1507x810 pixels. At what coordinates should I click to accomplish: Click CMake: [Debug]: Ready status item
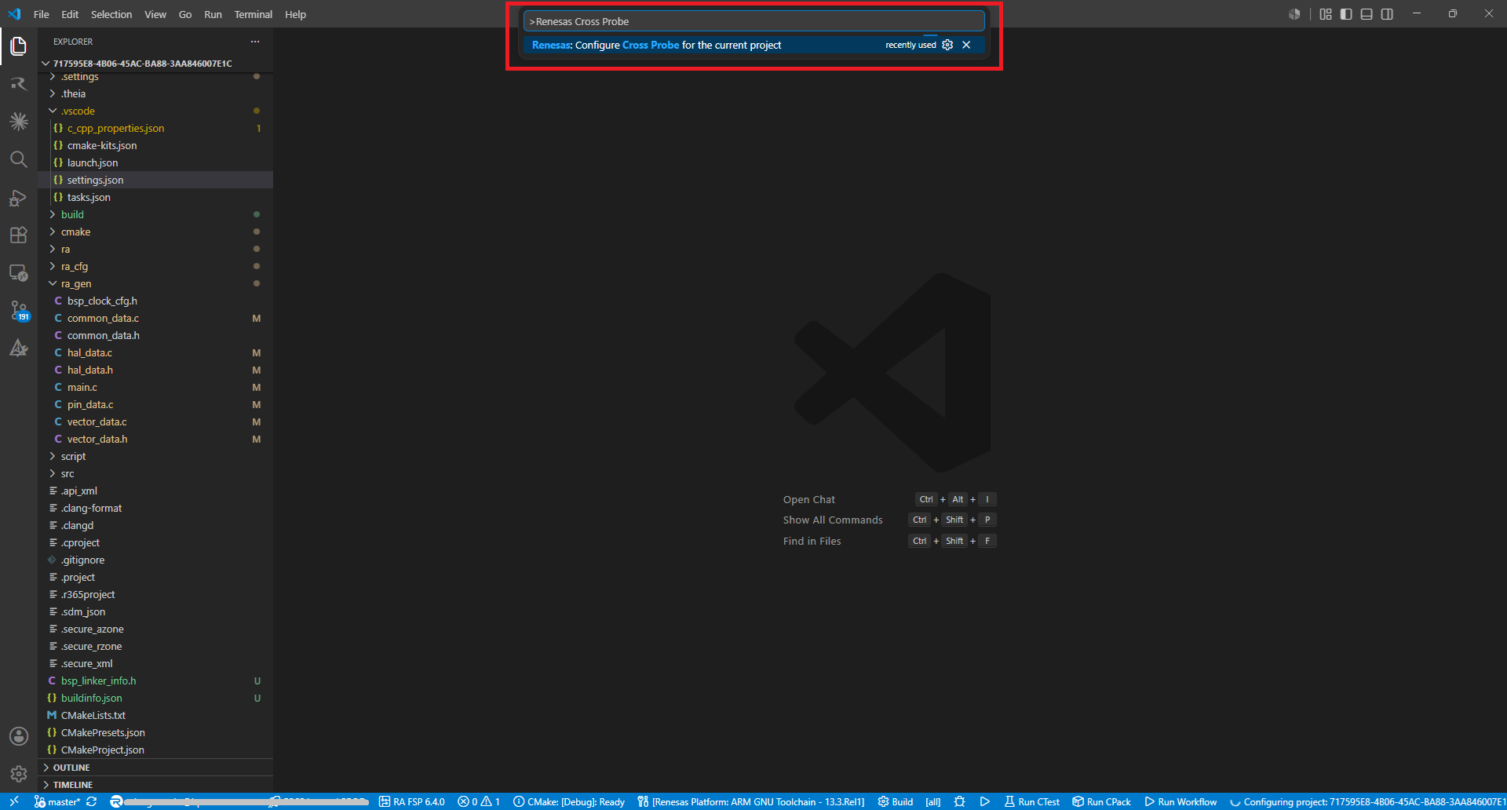click(569, 801)
